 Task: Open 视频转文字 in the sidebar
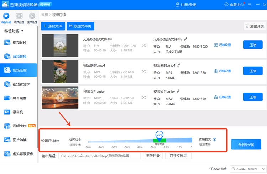(x=19, y=84)
